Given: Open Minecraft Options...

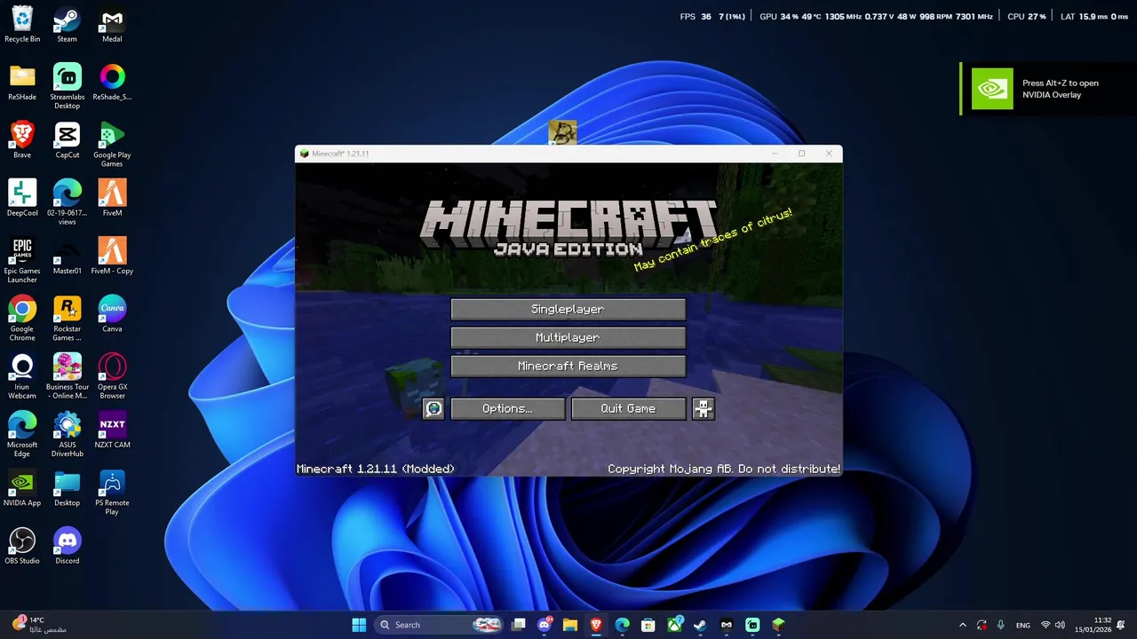Looking at the screenshot, I should pos(507,408).
